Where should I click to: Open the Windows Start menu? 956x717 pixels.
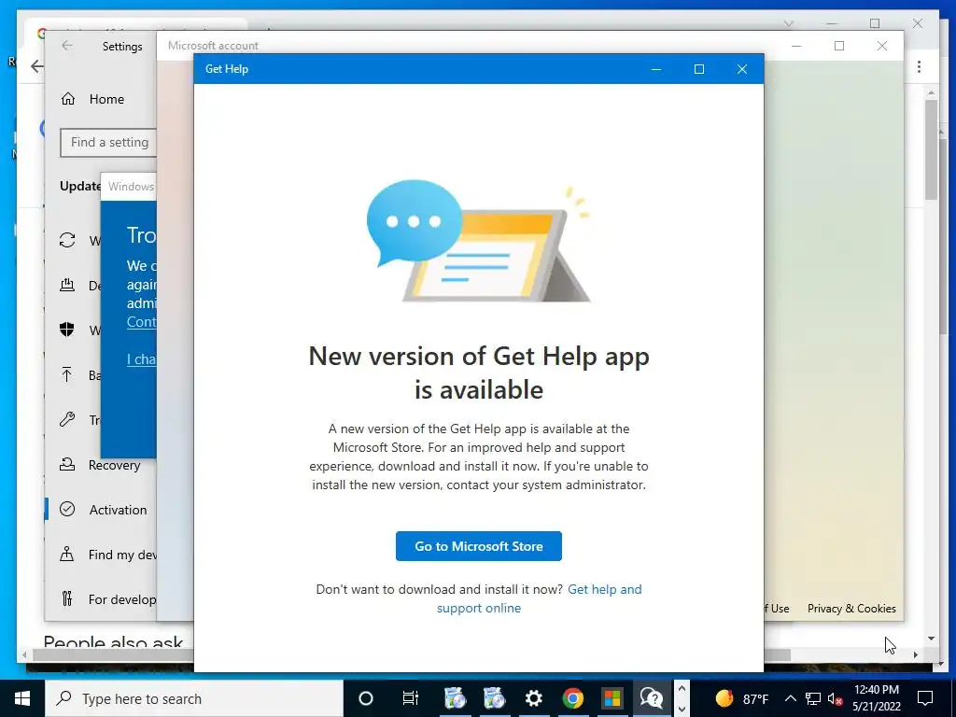(x=22, y=698)
